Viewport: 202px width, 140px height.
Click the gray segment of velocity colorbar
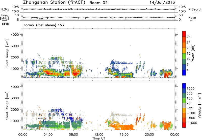pyautogui.click(x=184, y=105)
